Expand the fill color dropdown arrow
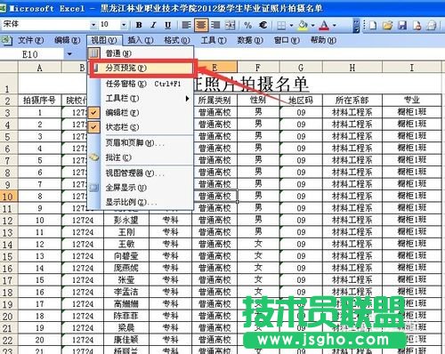This screenshot has width=445, height=354. (x=312, y=26)
